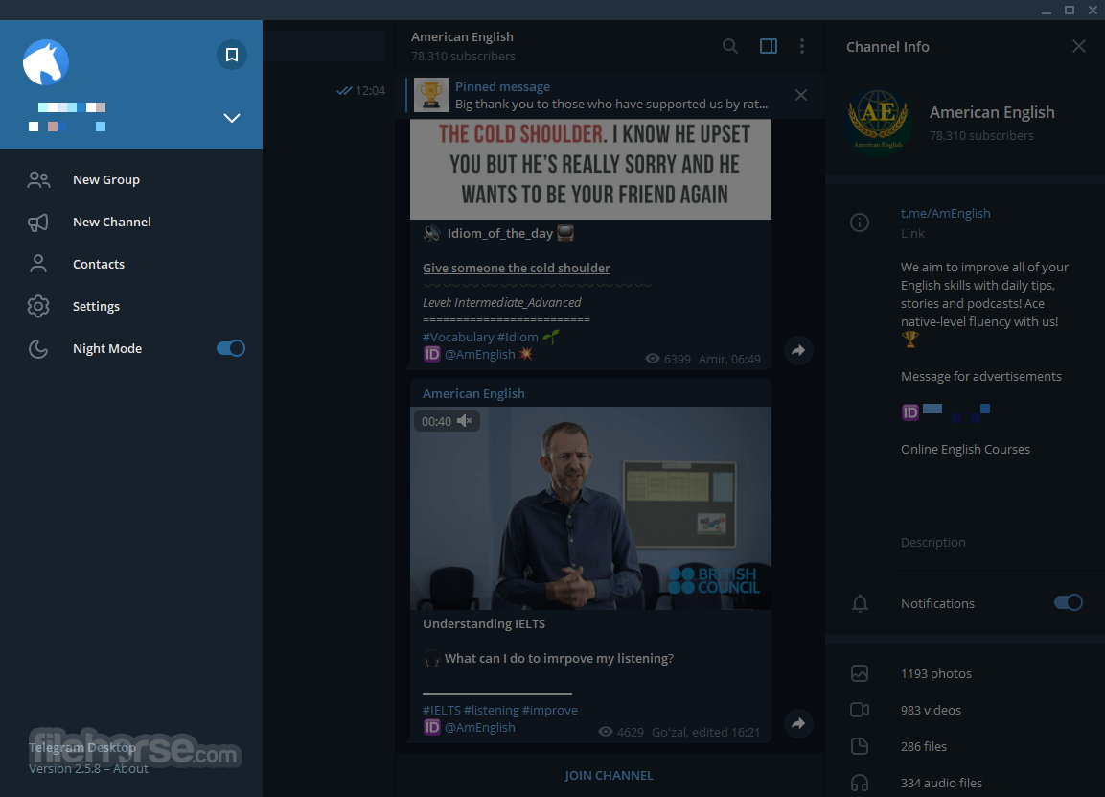Forward the Understanding IELTS post

pyautogui.click(x=798, y=724)
